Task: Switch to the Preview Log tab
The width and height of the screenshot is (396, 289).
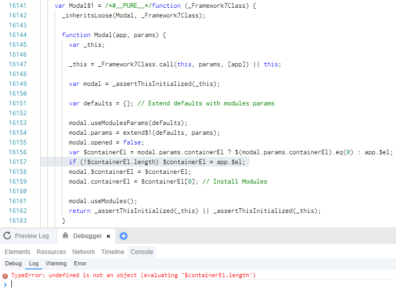Action: [28, 236]
